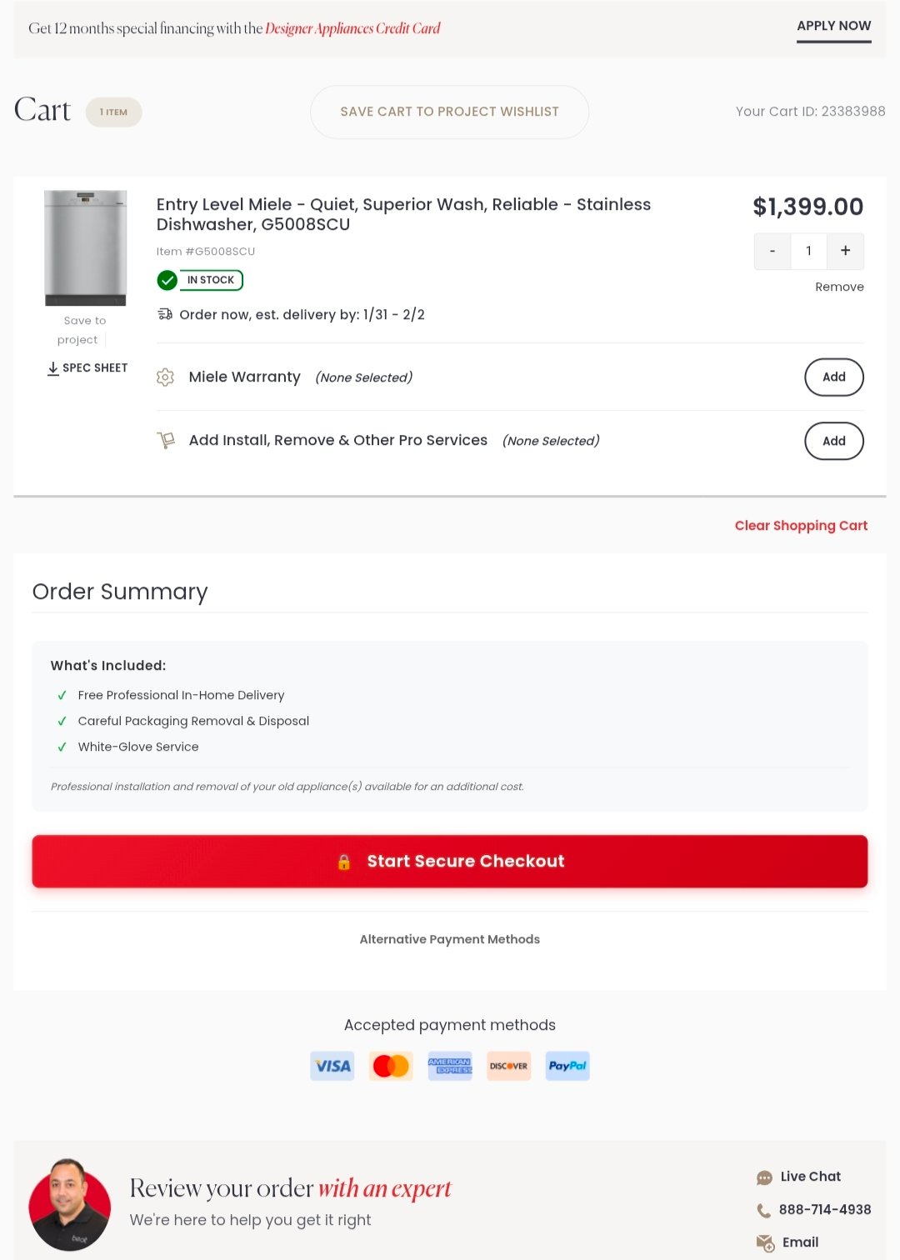
Task: Click the Live Chat bubble icon
Action: pos(764,1177)
